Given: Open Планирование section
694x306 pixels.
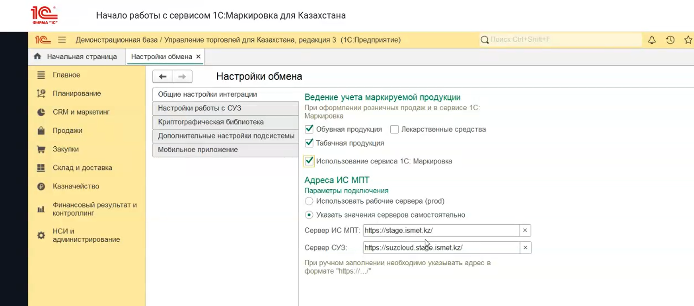Looking at the screenshot, I should [77, 94].
